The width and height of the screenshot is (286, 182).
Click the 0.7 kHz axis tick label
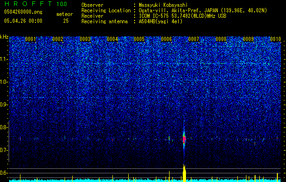[4, 150]
